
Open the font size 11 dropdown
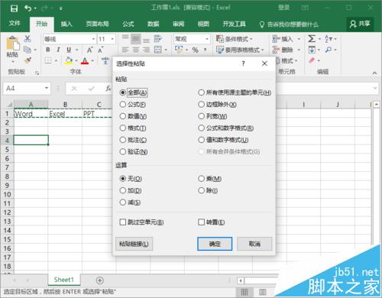112,39
